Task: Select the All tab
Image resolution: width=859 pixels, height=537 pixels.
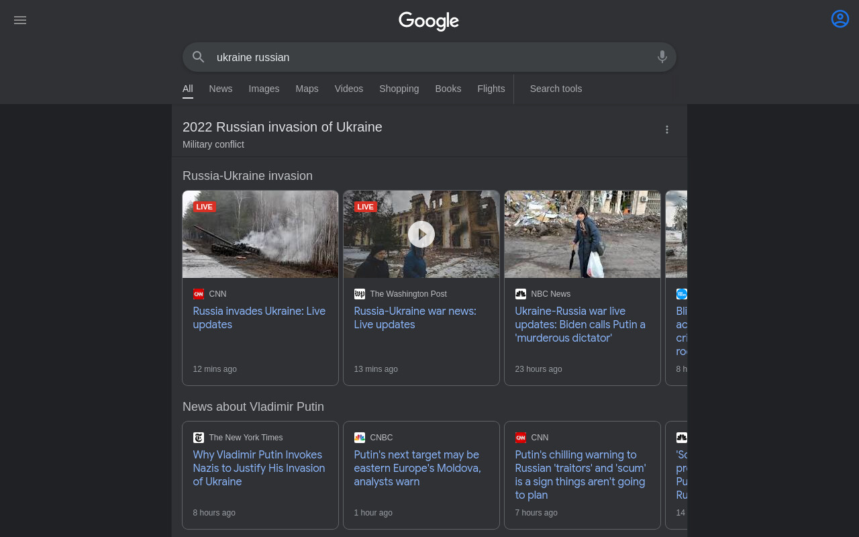Action: click(188, 89)
